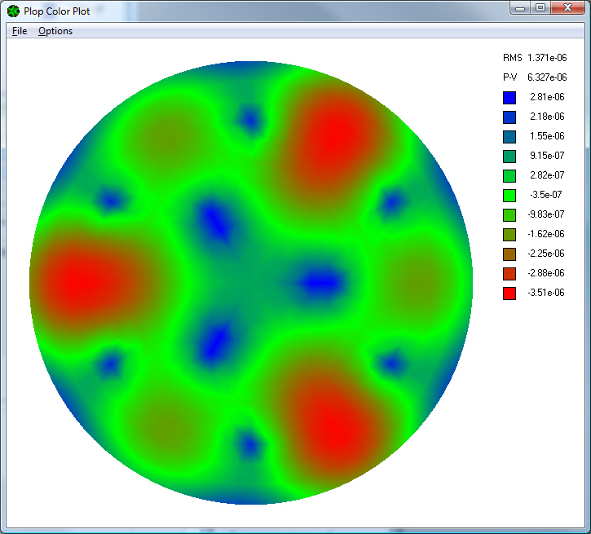
Task: Click the Plop Color Plot title text
Action: [57, 11]
